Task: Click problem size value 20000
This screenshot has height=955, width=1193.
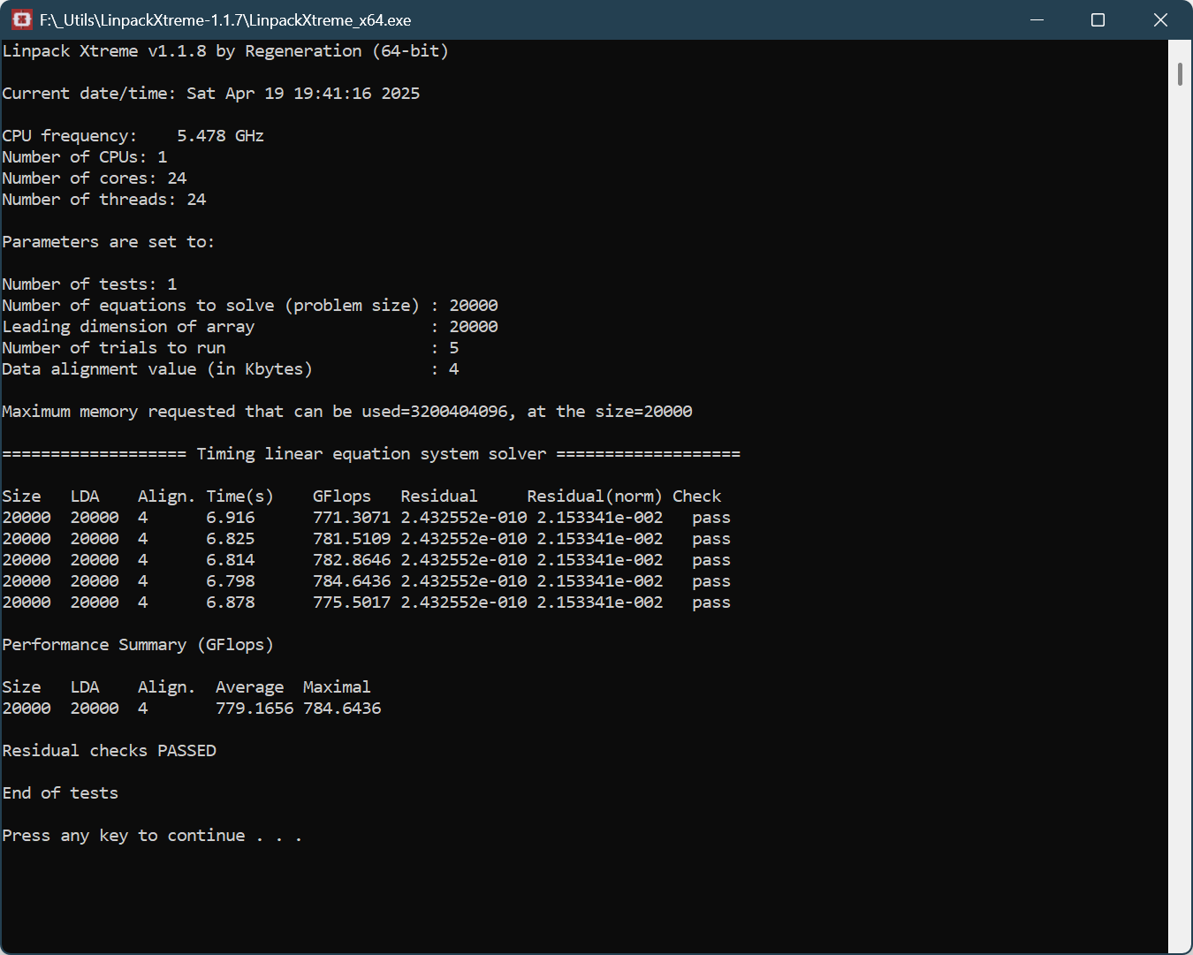Action: click(x=474, y=306)
